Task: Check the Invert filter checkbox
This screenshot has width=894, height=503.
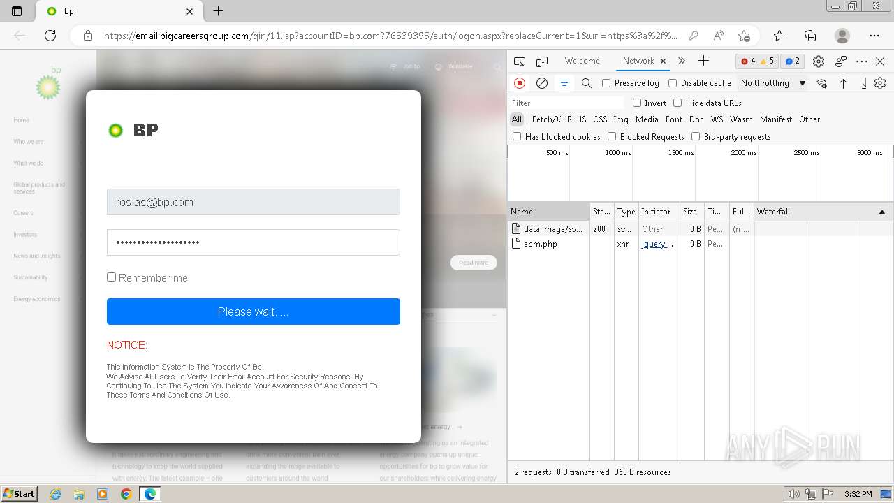Action: click(637, 103)
